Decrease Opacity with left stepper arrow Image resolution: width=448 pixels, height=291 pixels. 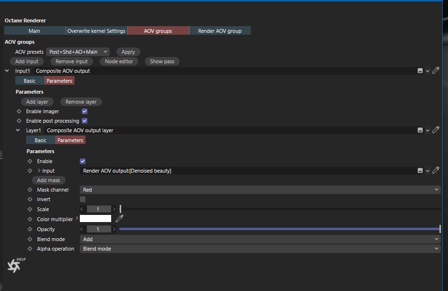[82, 229]
